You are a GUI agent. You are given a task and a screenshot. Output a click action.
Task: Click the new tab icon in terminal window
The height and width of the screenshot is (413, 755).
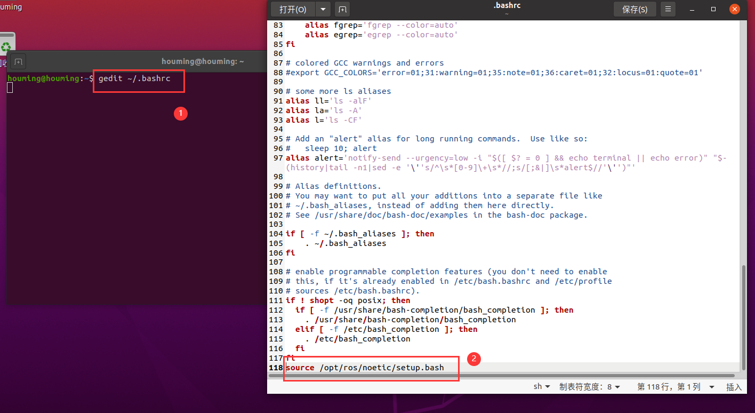point(18,62)
